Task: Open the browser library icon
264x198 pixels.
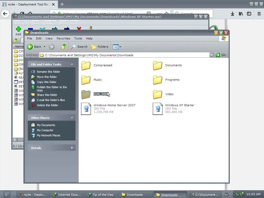Action: tap(241, 14)
